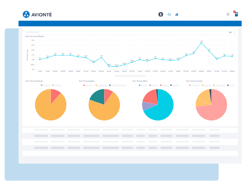Select teal legend swatch under Over Time by Region
247x185 pixels.
tap(110, 85)
